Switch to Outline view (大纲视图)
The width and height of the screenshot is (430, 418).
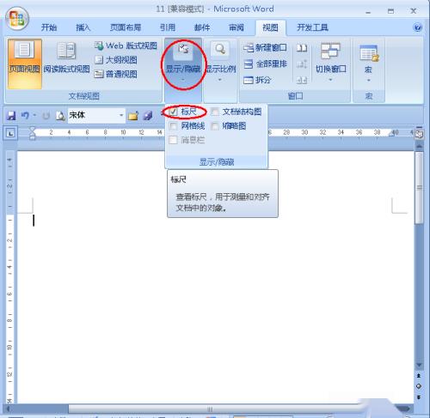click(116, 60)
